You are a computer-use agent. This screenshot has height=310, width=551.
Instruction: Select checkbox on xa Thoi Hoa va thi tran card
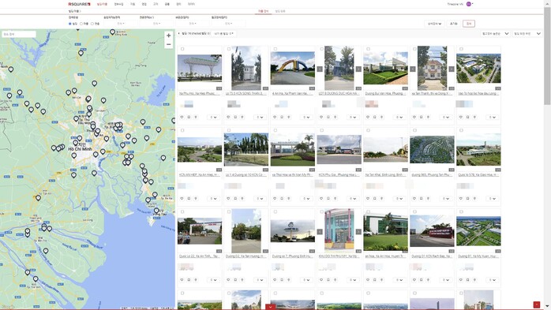(x=275, y=130)
